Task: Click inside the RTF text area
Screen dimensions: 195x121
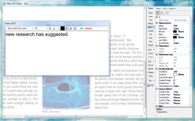Action: (x=57, y=53)
